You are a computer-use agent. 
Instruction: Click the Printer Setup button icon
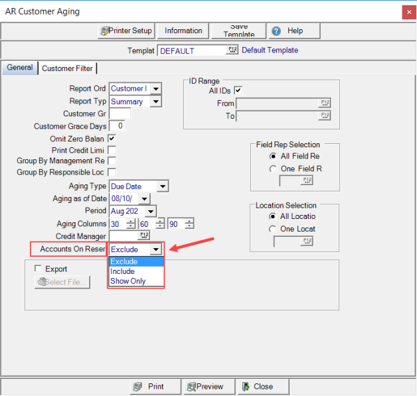(105, 31)
